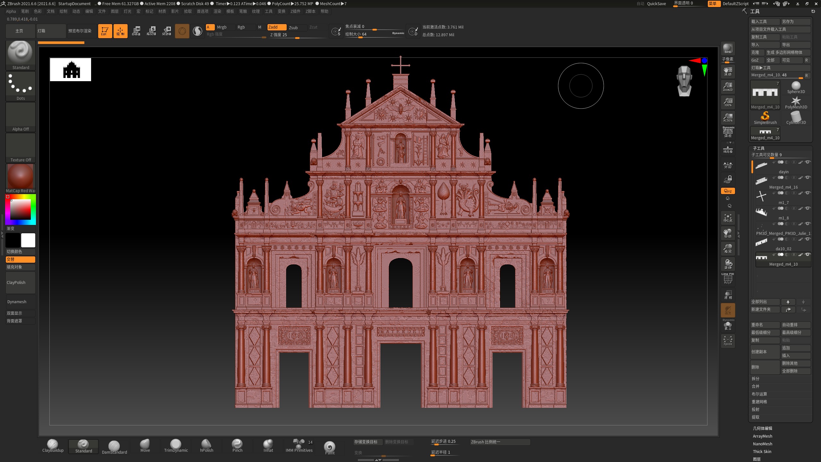The width and height of the screenshot is (821, 462).
Task: Toggle Mrgb channel mode
Action: click(x=225, y=27)
